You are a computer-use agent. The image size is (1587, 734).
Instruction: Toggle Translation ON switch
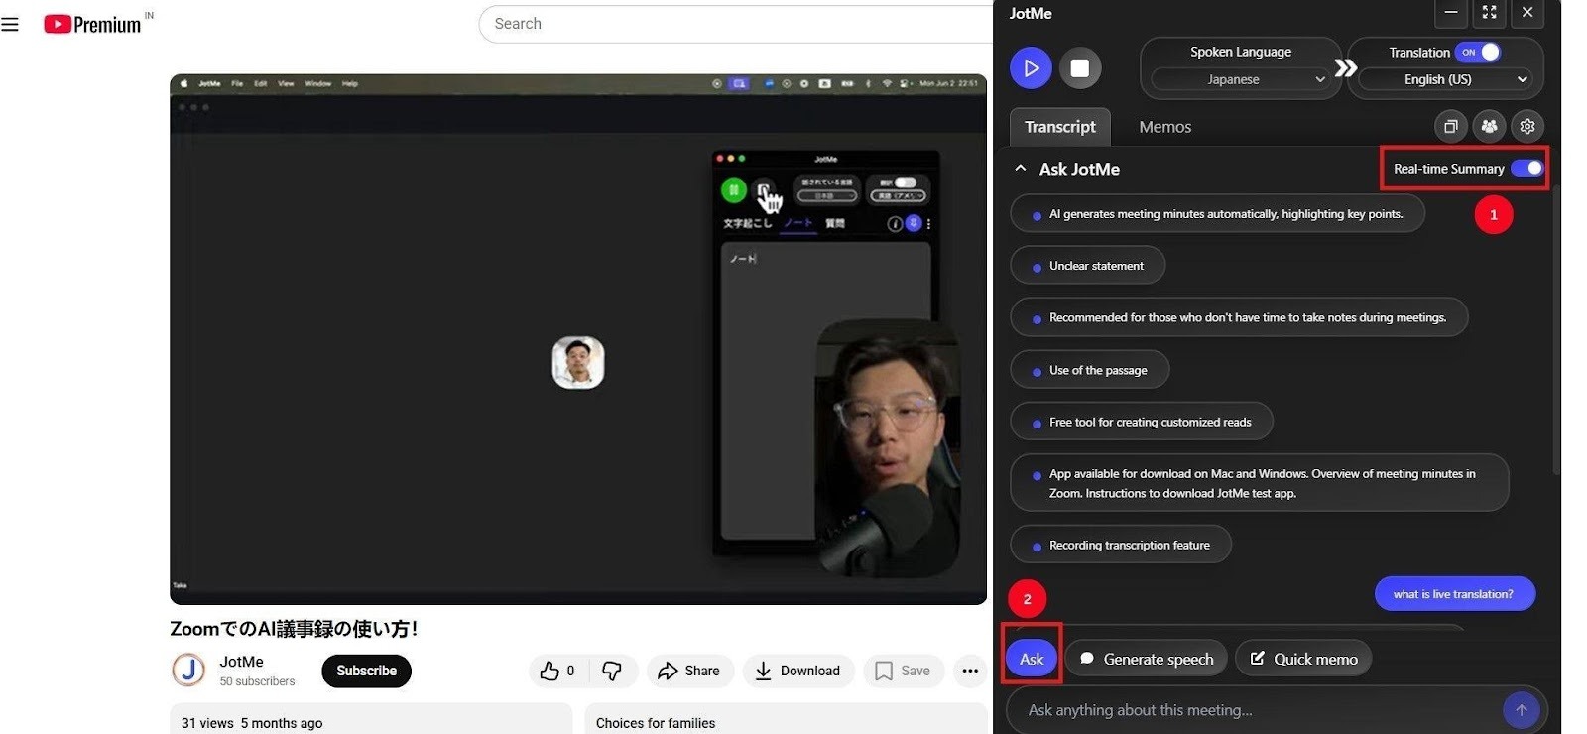1479,52
